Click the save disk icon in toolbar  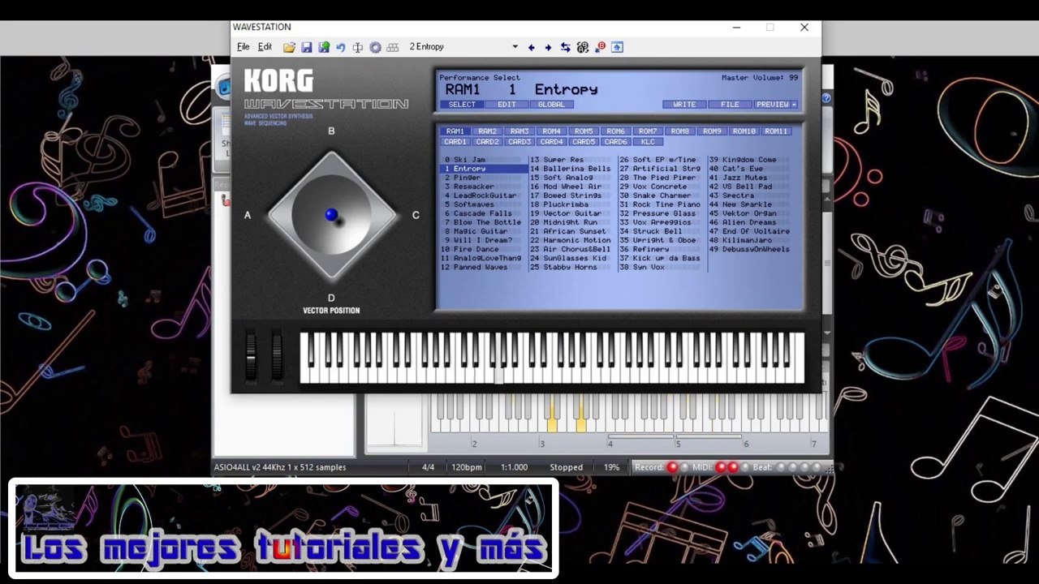pos(306,48)
